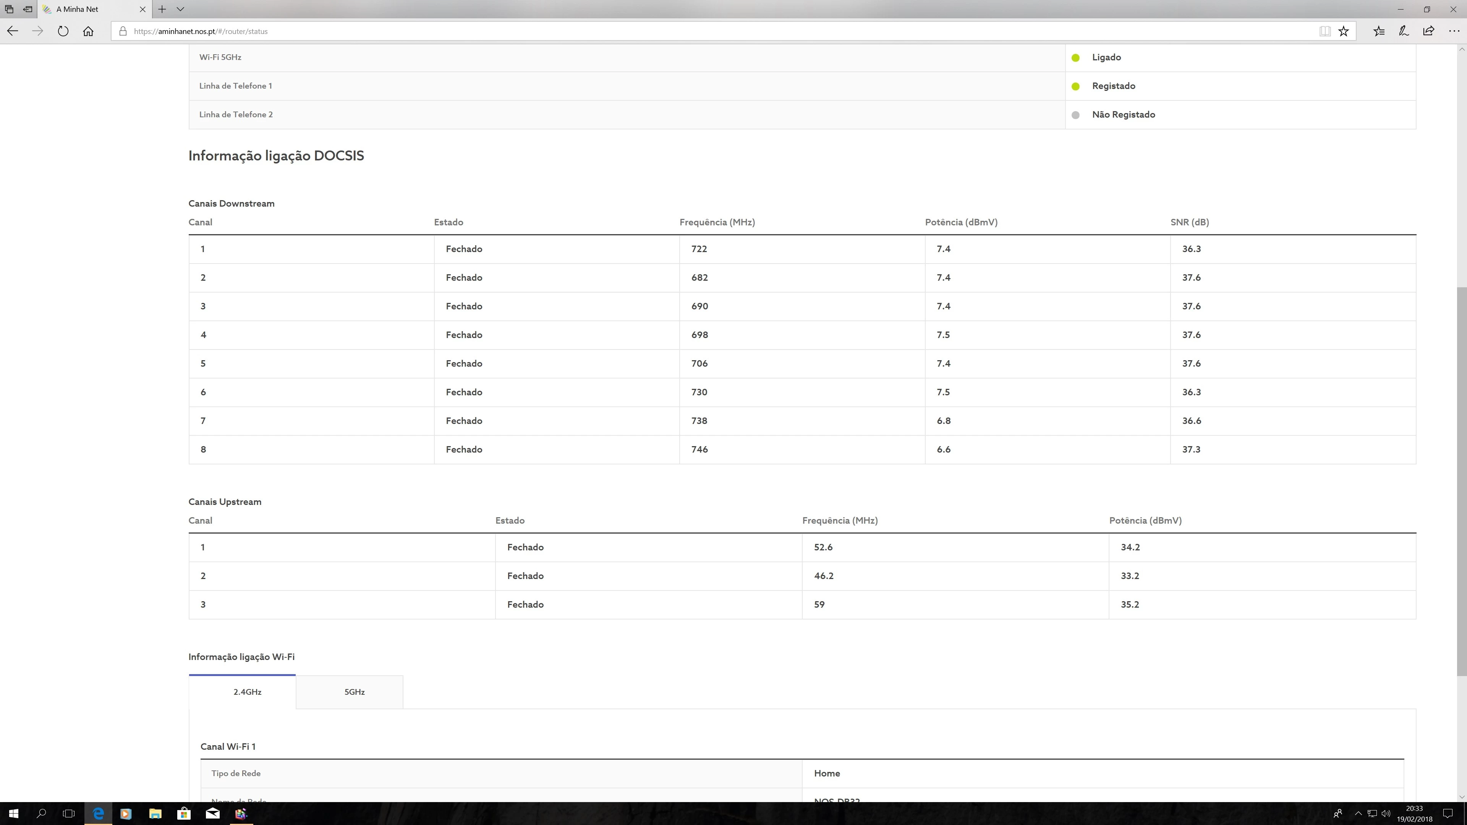
Task: Open tab preview dropdown chevron
Action: coord(181,9)
